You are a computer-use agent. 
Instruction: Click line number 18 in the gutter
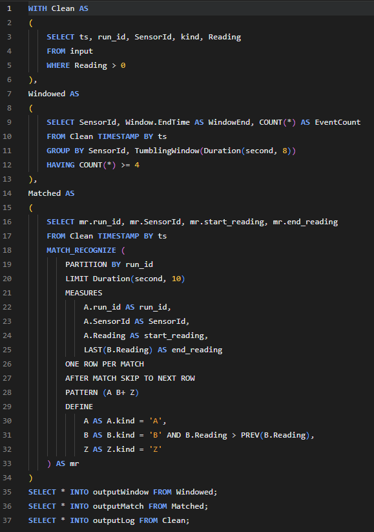7,250
